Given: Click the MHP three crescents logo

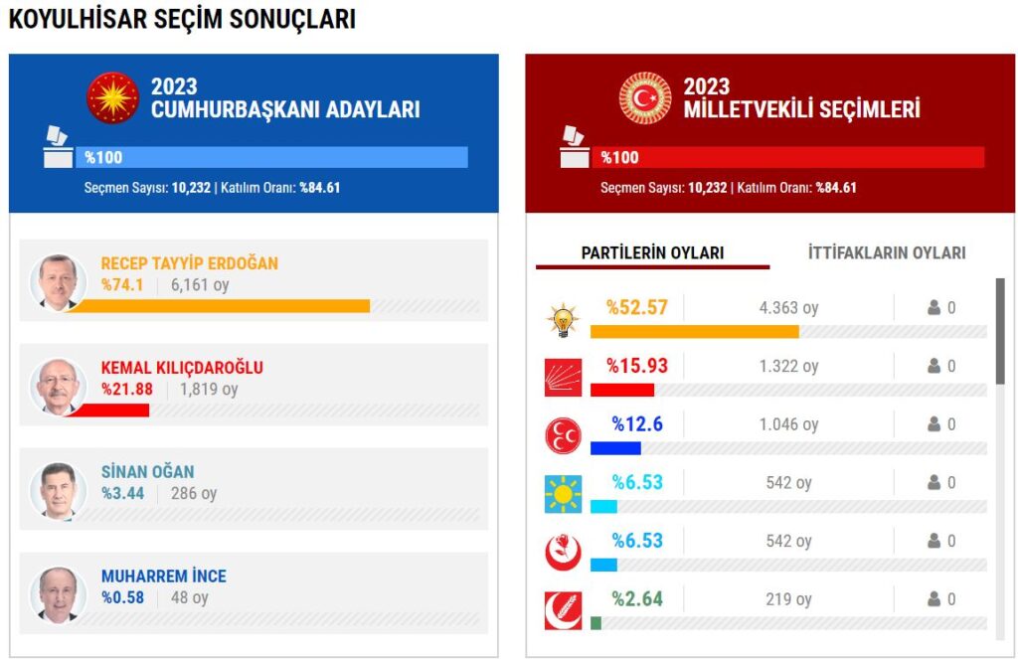Looking at the screenshot, I should tap(563, 435).
